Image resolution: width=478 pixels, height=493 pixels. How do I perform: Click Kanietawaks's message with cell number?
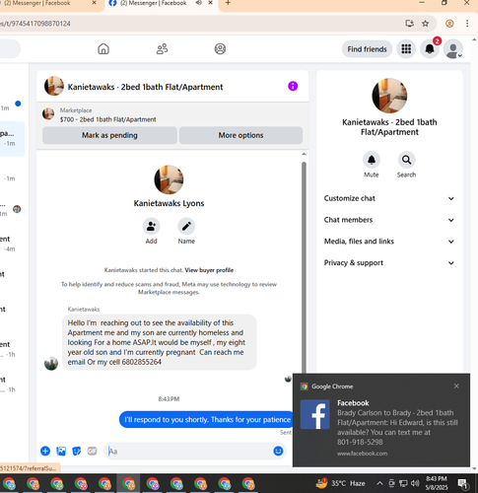pyautogui.click(x=160, y=342)
